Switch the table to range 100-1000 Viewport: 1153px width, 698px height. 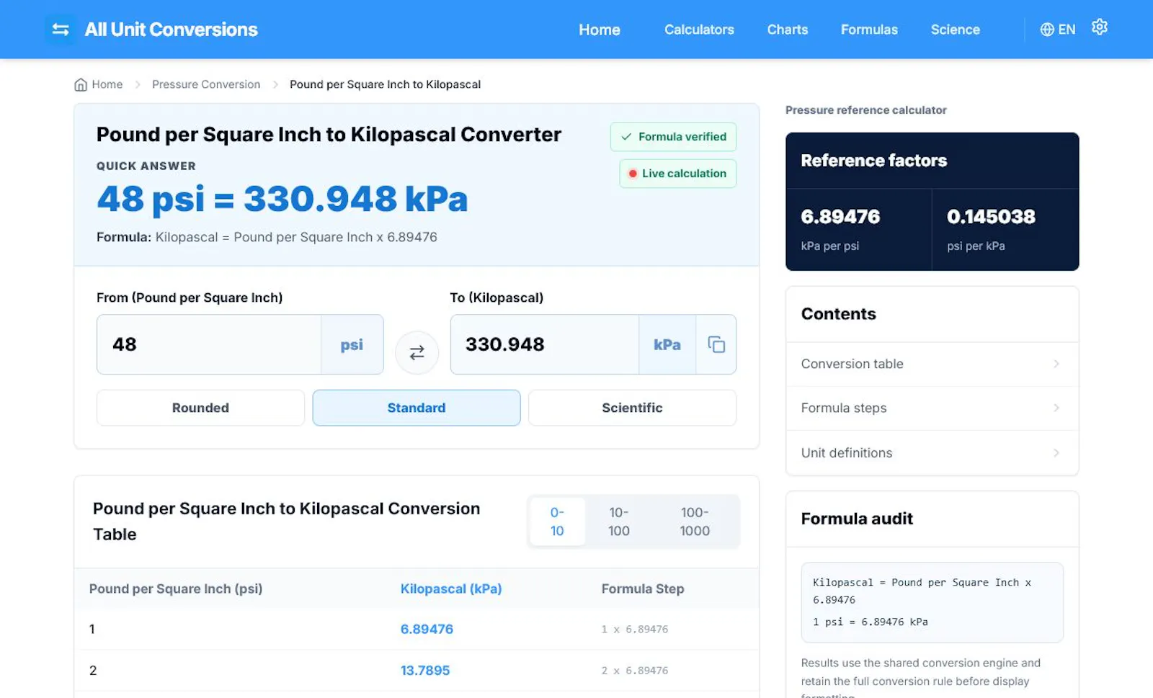pyautogui.click(x=695, y=522)
